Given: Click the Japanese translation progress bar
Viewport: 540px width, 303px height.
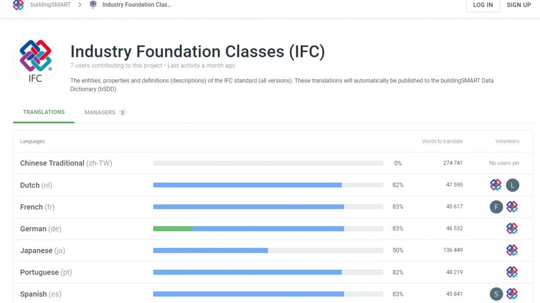Looking at the screenshot, I should point(268,251).
